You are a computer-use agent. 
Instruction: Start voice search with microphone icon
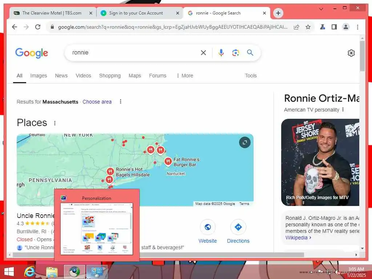[221, 53]
